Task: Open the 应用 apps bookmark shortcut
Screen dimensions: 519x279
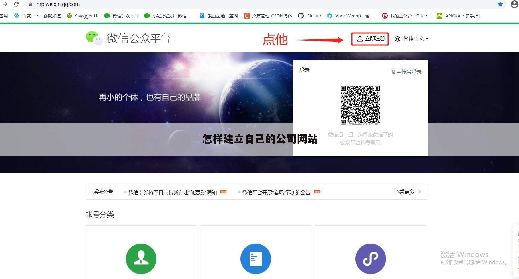Action: click(x=4, y=16)
